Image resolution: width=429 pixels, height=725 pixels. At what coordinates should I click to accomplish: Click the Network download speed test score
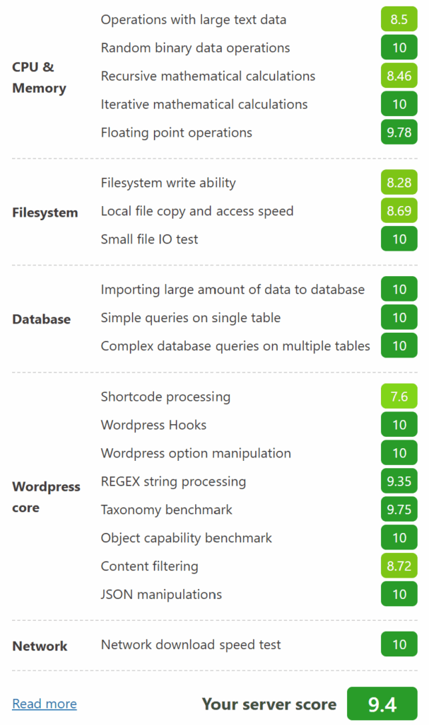[x=399, y=644]
